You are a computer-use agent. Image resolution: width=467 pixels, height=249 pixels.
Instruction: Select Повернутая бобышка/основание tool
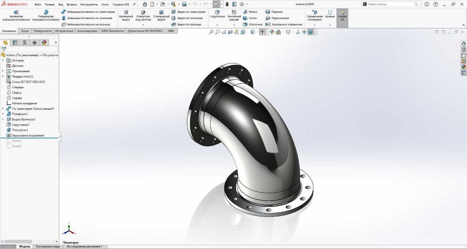point(46,16)
